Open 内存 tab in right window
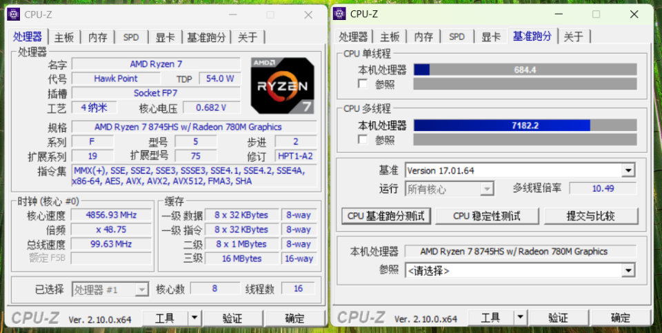Screen dimensions: 662x333 click(x=423, y=37)
